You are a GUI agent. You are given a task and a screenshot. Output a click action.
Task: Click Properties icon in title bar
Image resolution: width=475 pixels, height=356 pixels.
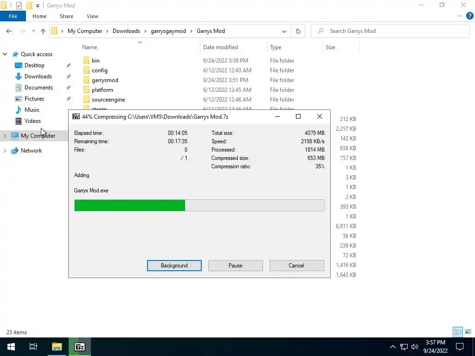point(19,6)
